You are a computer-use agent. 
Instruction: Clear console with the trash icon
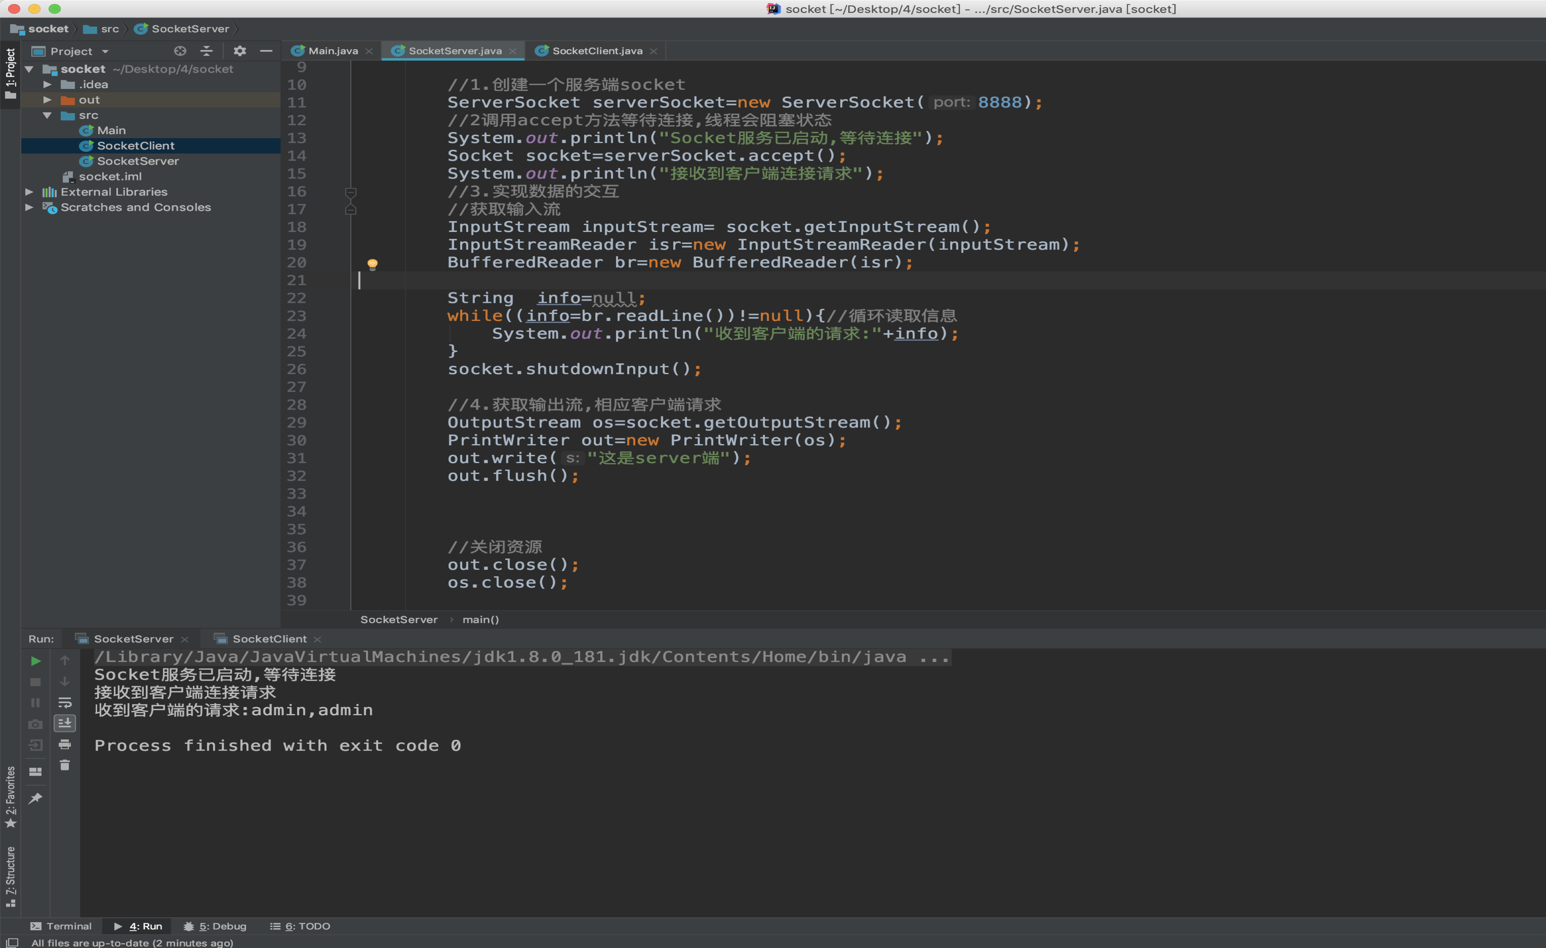pyautogui.click(x=65, y=765)
